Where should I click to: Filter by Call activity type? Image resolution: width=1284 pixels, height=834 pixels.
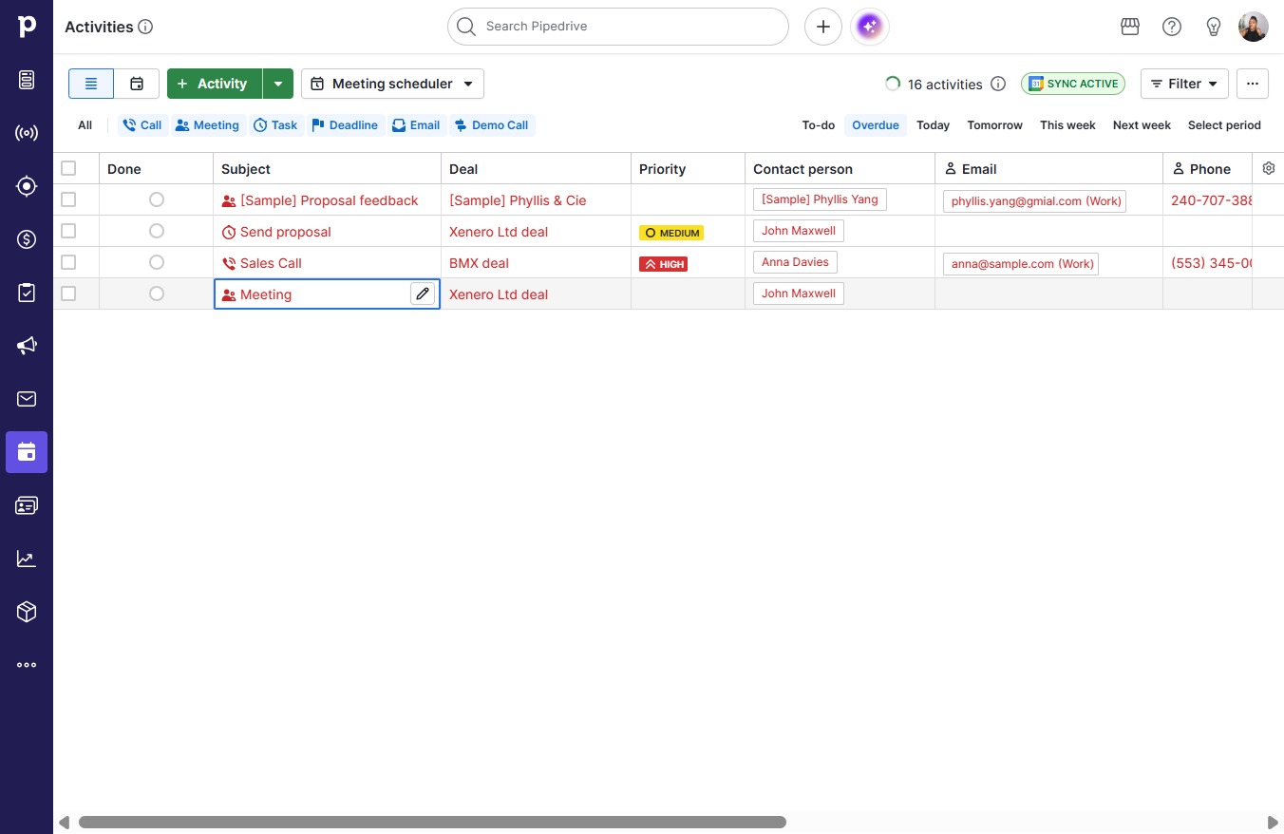click(x=142, y=125)
